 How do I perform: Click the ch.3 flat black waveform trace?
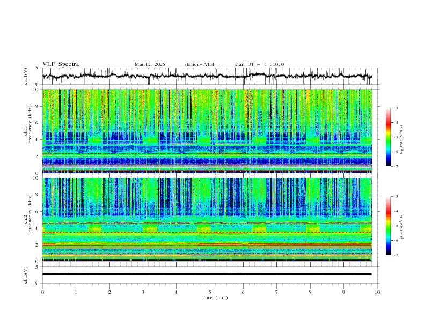207,274
